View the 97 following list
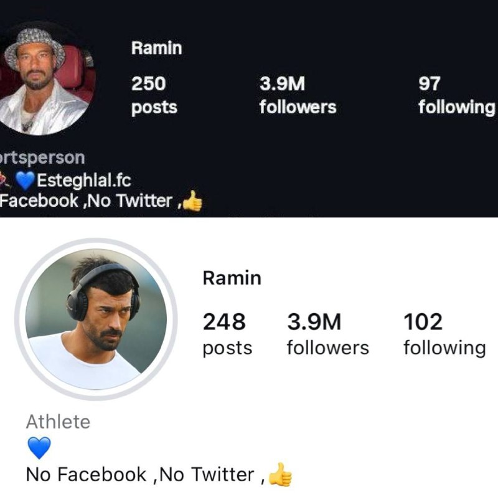Image resolution: width=498 pixels, height=495 pixels. (456, 95)
